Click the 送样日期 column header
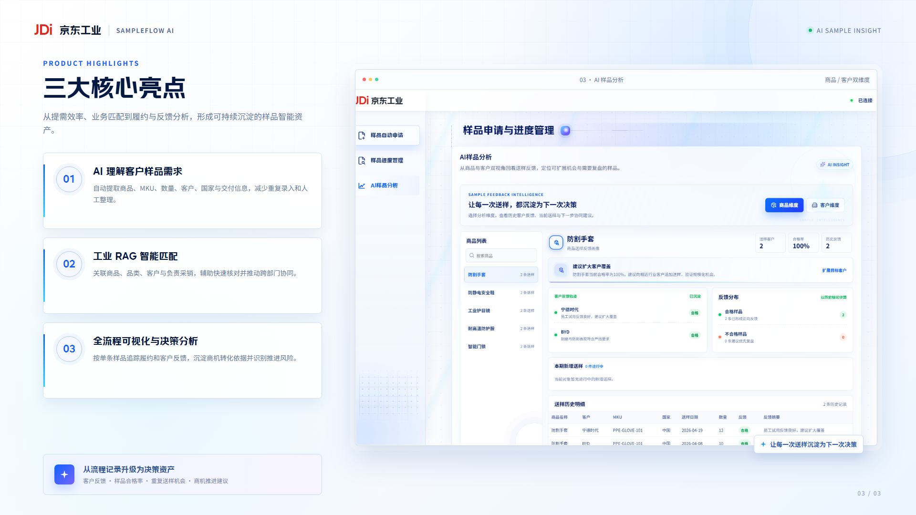This screenshot has width=916, height=515. [690, 417]
